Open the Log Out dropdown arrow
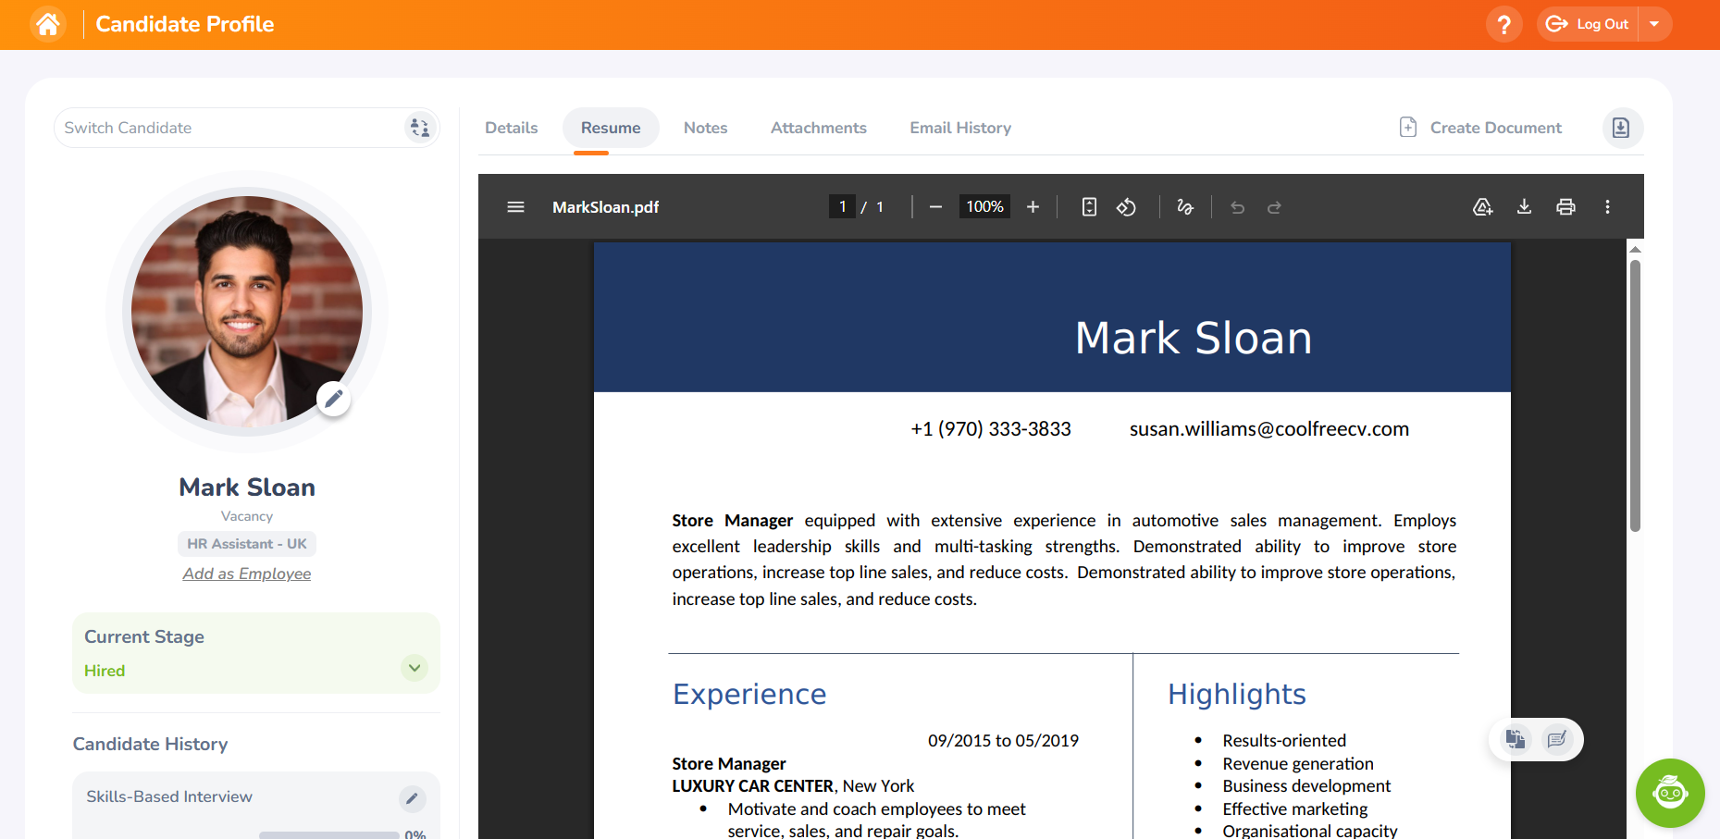This screenshot has width=1720, height=839. coord(1654,24)
